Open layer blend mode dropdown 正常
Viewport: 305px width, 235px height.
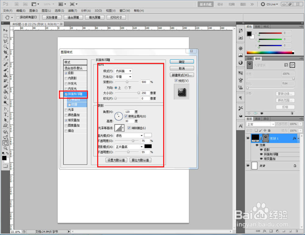260,124
